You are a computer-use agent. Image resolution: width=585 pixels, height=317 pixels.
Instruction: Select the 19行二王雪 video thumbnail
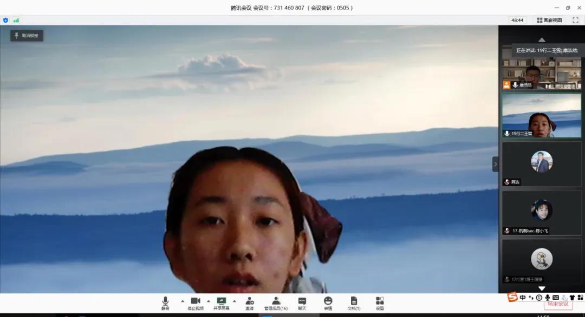pos(541,115)
